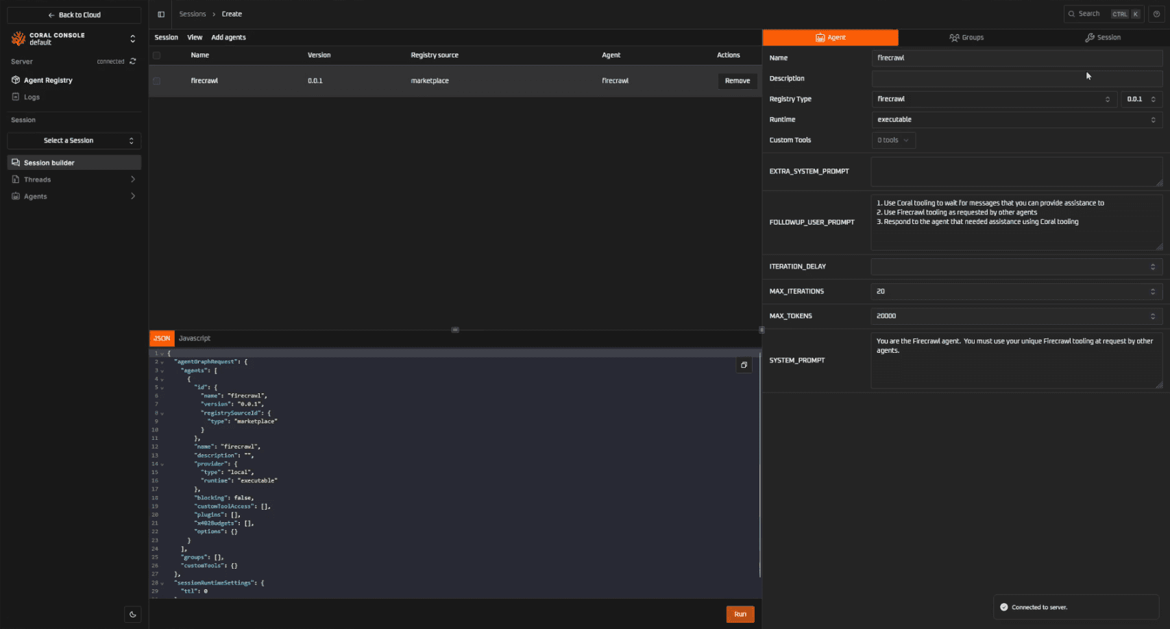Switch to the Groups tab
1170x629 pixels.
966,38
